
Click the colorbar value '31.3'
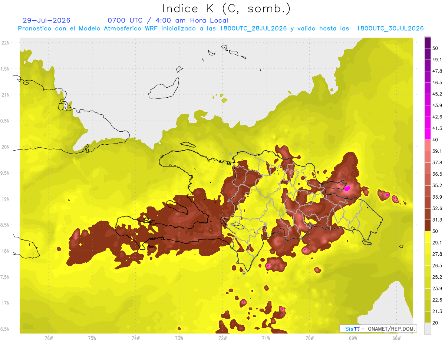437,220
